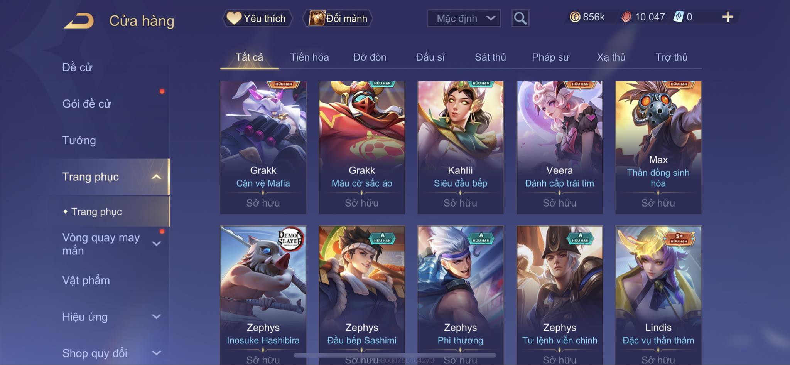Expand the Hiệu ứng sidebar section
Screen dimensions: 790x365
[156, 317]
